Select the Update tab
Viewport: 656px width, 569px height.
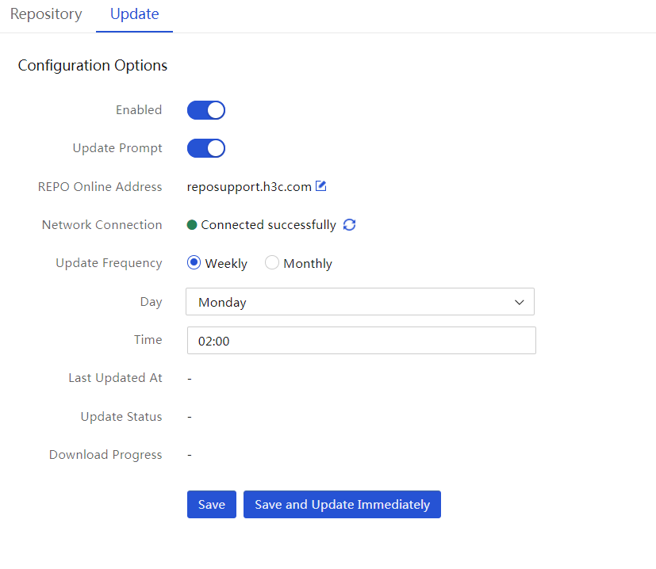tap(134, 14)
